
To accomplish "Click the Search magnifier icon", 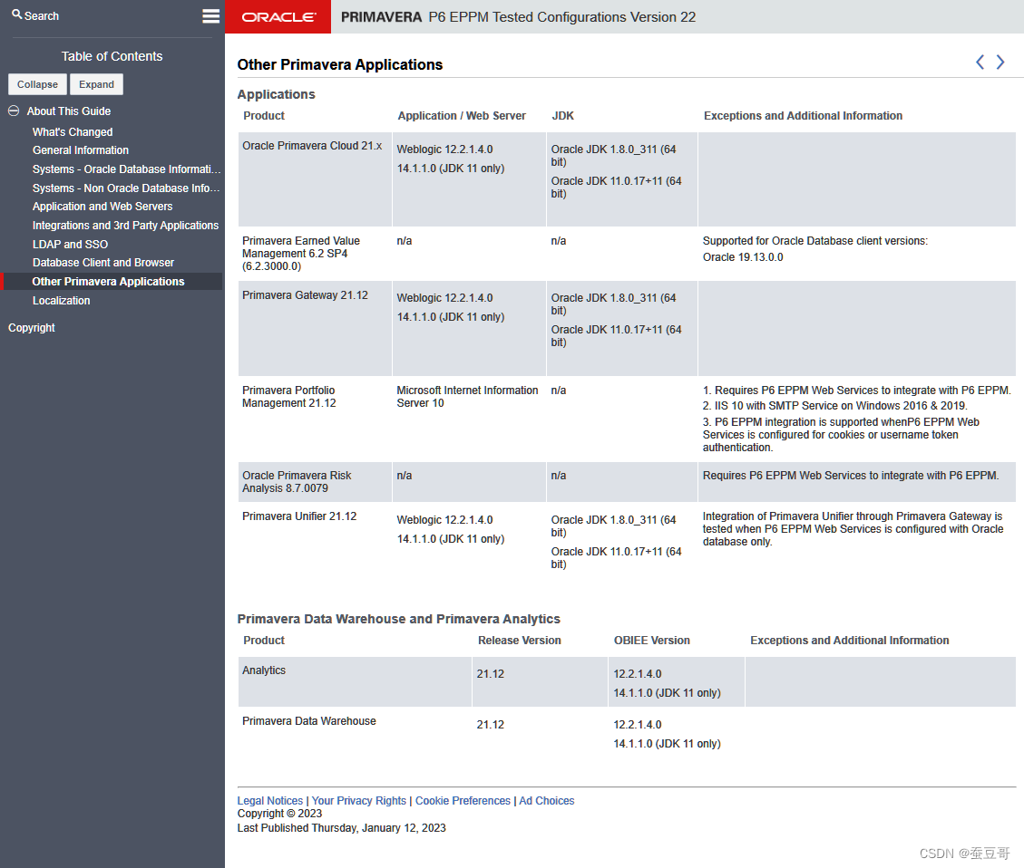I will pyautogui.click(x=17, y=14).
